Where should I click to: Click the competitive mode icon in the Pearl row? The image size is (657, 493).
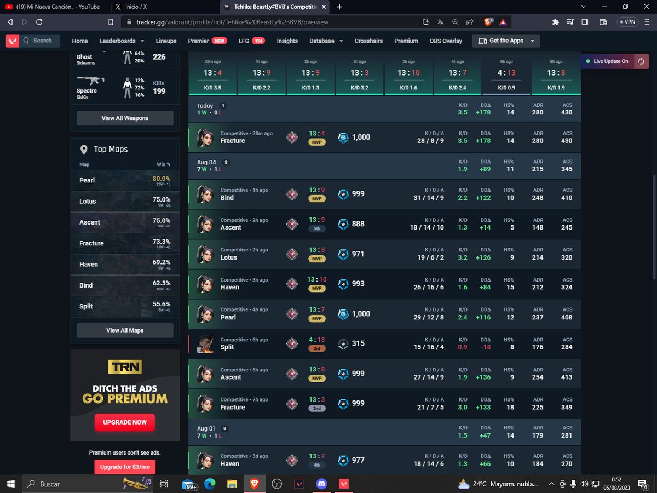click(292, 314)
